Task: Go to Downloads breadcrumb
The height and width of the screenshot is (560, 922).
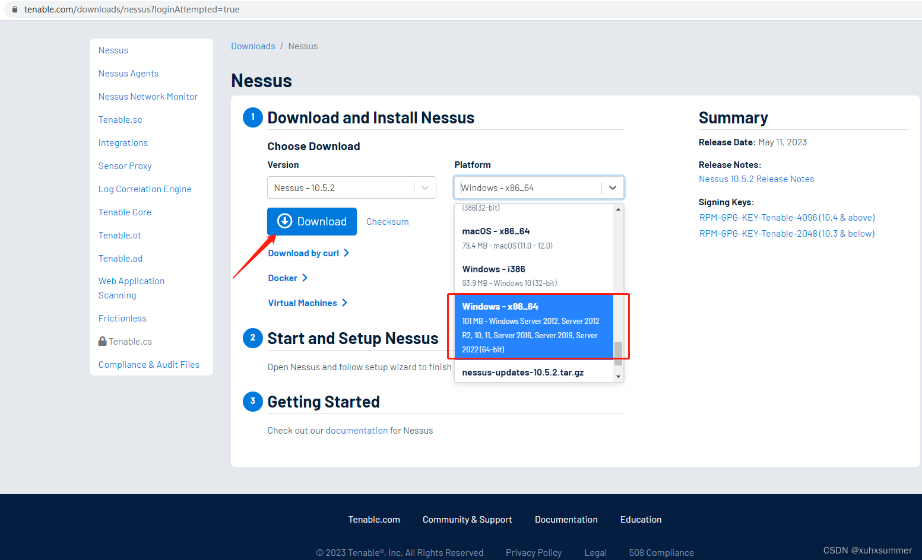Action: point(253,46)
